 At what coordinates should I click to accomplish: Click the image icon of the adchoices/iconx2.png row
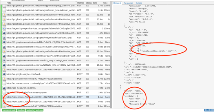click(4, 38)
